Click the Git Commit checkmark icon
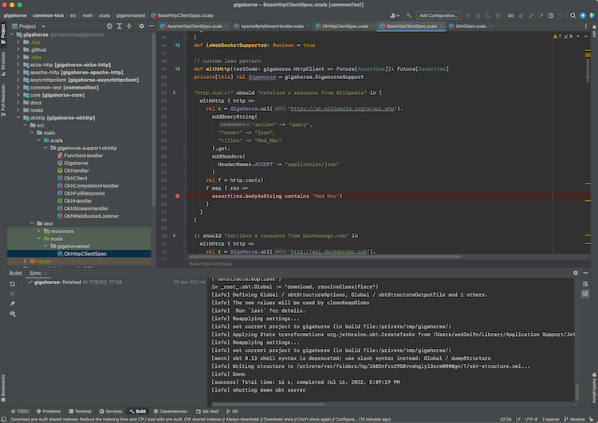598x423 pixels. pyautogui.click(x=531, y=16)
